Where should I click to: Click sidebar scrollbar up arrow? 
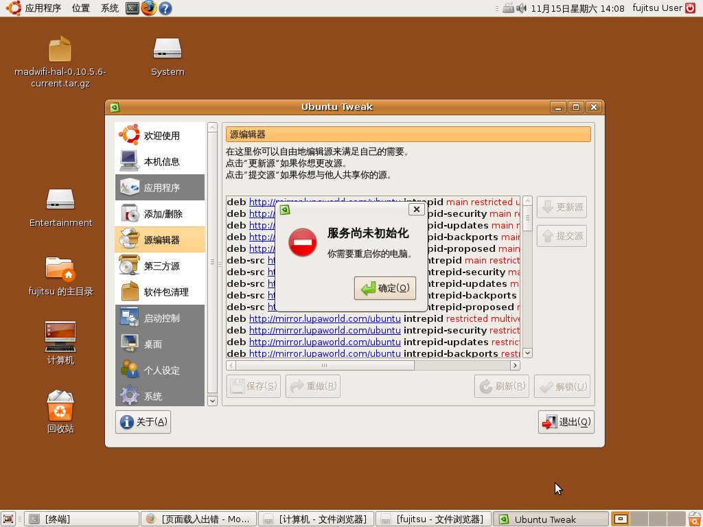pyautogui.click(x=213, y=127)
